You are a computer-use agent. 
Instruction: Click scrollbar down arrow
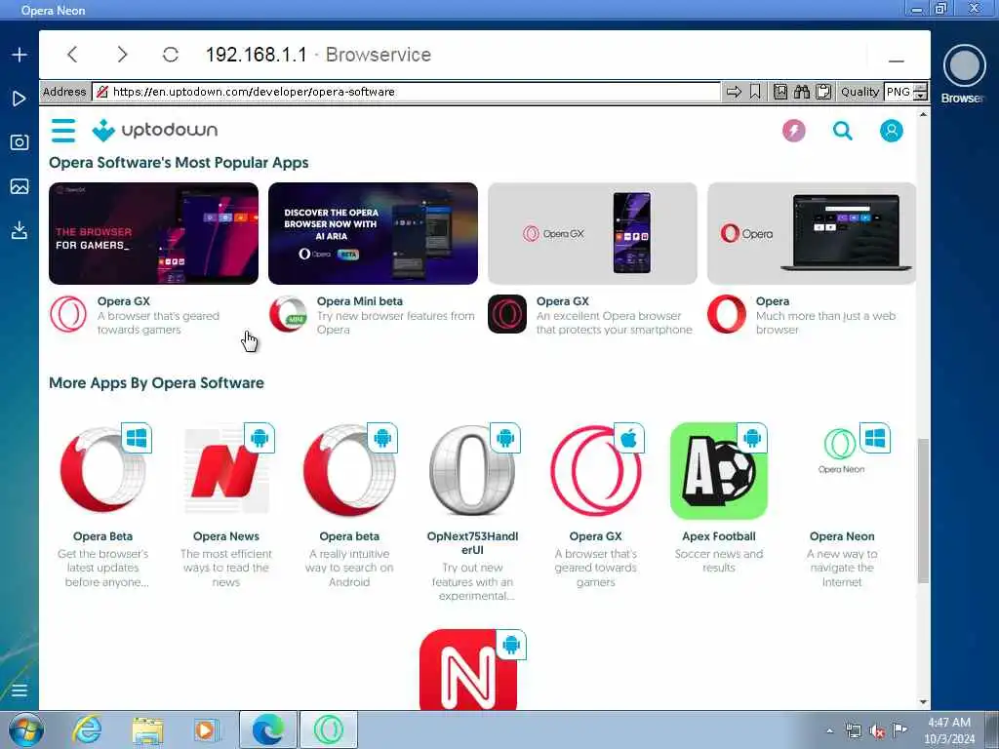[x=923, y=702]
